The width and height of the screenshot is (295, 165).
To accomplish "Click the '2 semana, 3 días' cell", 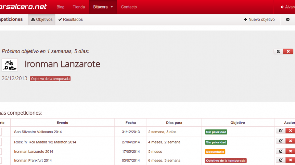I will (162, 132).
